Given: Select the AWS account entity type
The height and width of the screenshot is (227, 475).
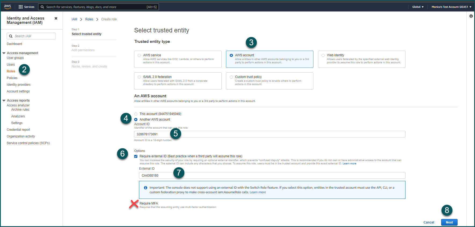Looking at the screenshot, I should (x=270, y=59).
